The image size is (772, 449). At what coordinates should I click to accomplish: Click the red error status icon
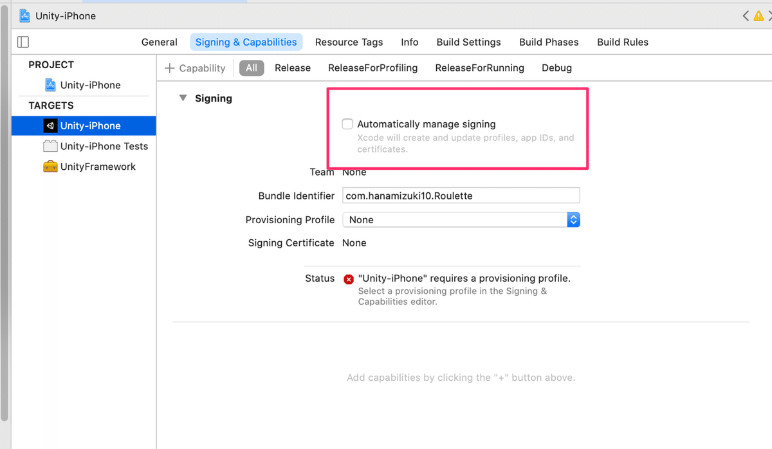coord(349,279)
